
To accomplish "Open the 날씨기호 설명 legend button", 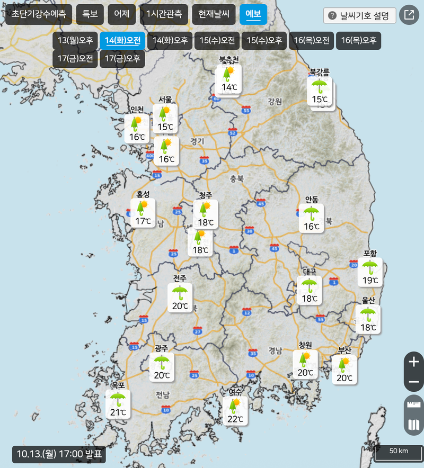I will [x=360, y=15].
